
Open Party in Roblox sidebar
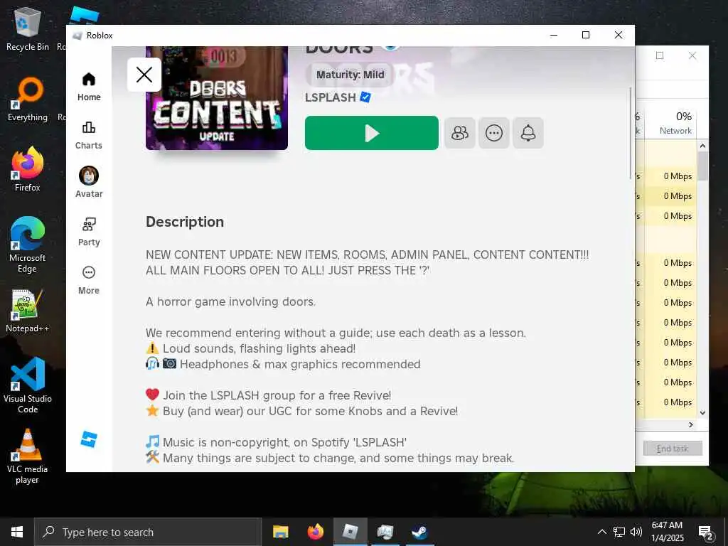(89, 232)
